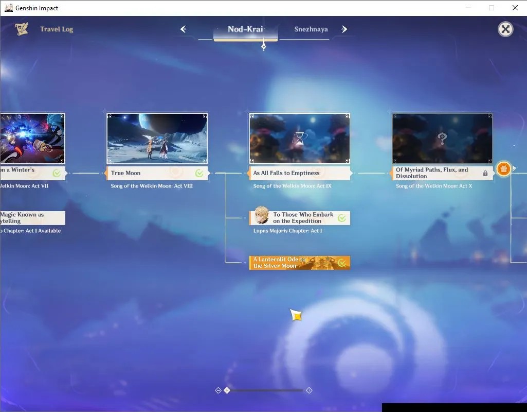This screenshot has width=527, height=412.
Task: Click the orange gift reward icon
Action: pos(503,169)
